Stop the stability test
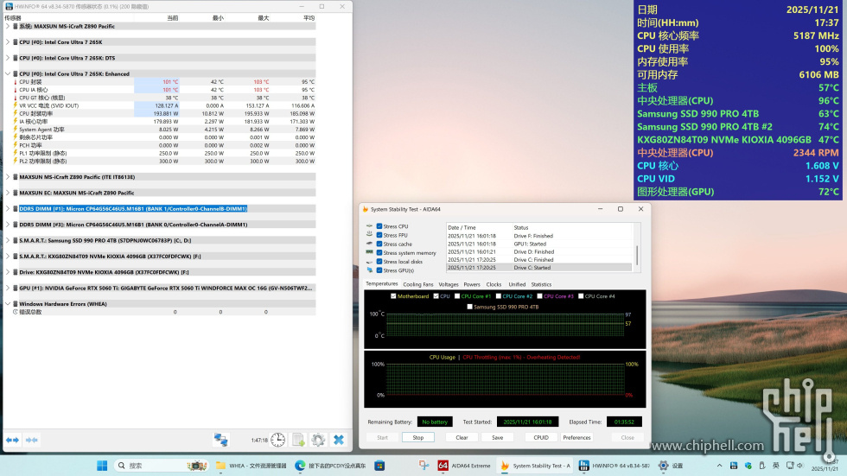Viewport: 847px width, 476px height. 418,438
